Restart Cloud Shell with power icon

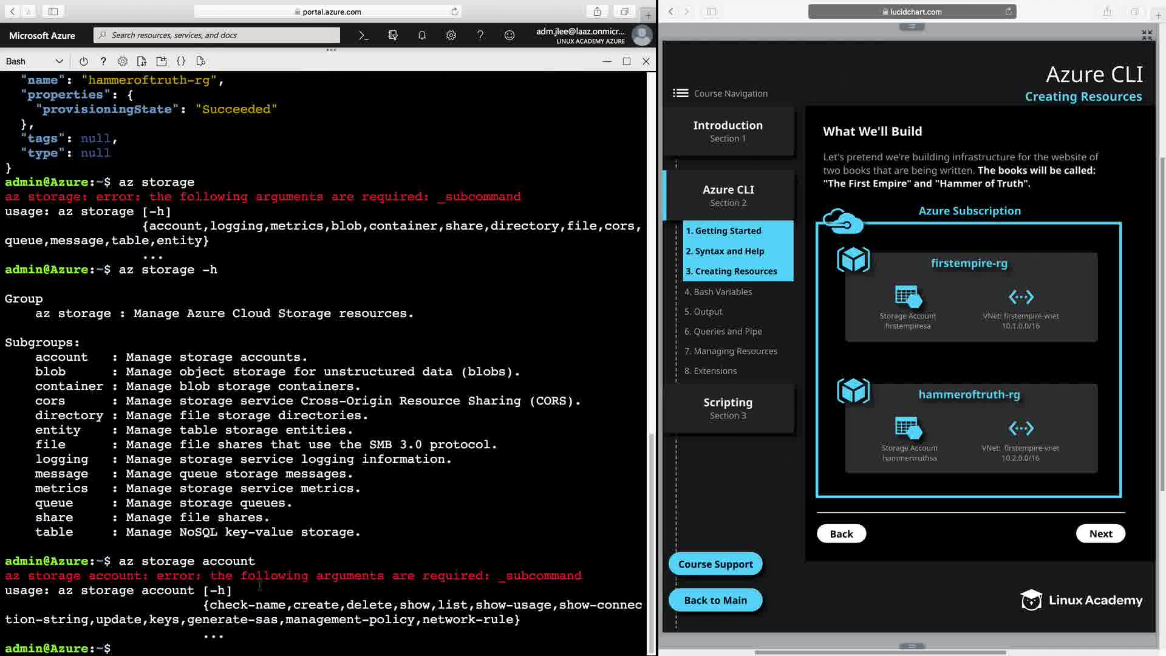(x=84, y=61)
